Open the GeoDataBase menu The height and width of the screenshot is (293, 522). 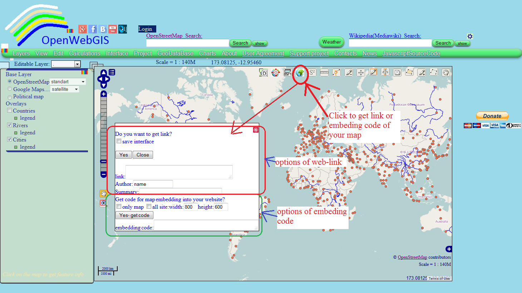[x=176, y=53]
